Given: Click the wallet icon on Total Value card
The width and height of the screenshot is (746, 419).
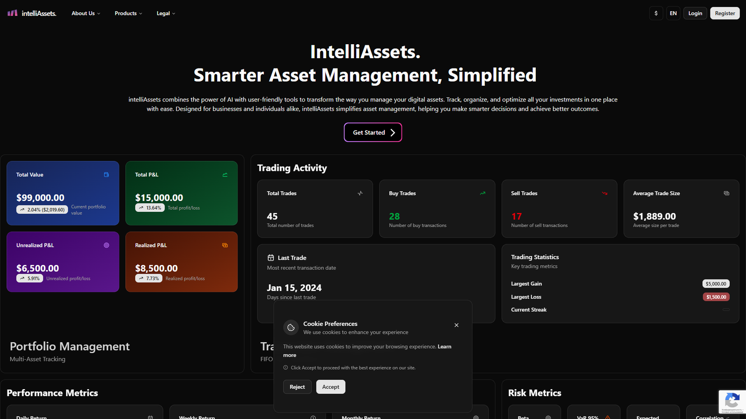Looking at the screenshot, I should [106, 175].
